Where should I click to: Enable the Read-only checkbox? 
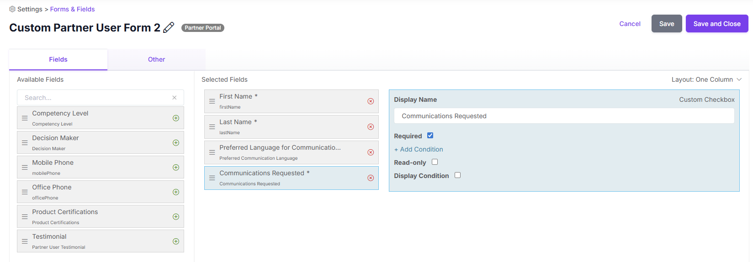[435, 162]
